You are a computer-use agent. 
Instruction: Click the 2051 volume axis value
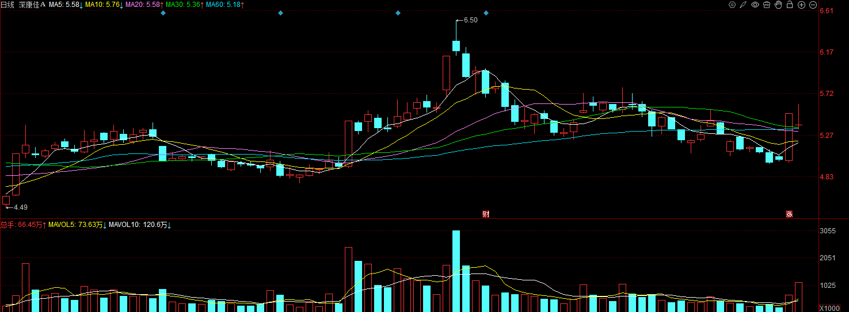click(x=828, y=258)
